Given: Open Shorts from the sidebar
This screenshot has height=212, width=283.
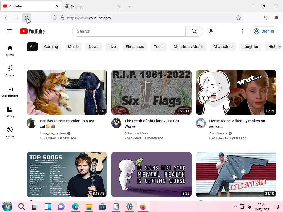Looking at the screenshot, I should coord(10,71).
